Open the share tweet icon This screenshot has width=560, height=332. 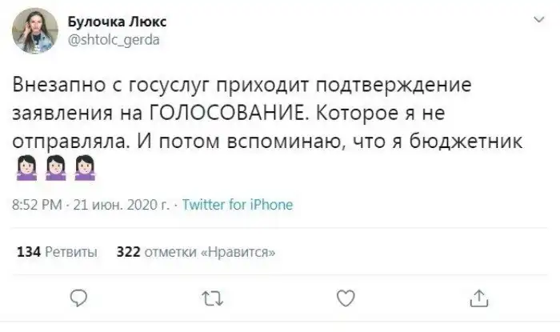click(x=478, y=298)
